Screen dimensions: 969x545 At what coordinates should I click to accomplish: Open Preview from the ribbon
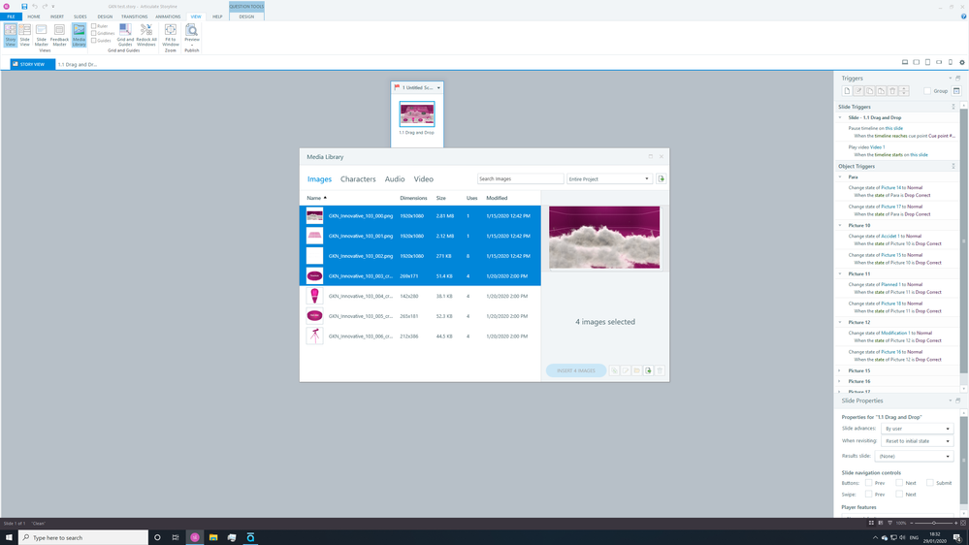pyautogui.click(x=192, y=35)
